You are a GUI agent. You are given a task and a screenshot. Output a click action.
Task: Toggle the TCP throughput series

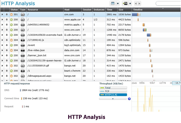pos(113,91)
